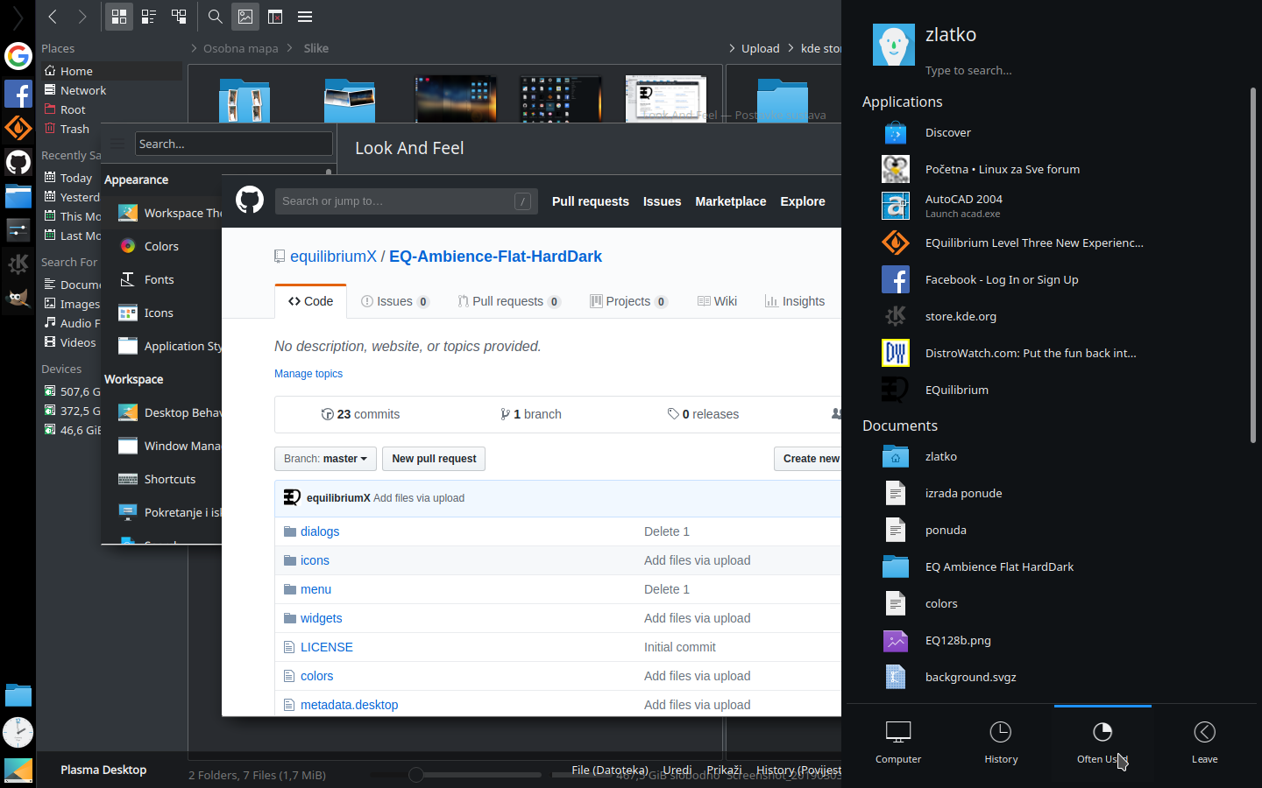1262x788 pixels.
Task: Open the widgets folder in repo
Action: point(321,618)
